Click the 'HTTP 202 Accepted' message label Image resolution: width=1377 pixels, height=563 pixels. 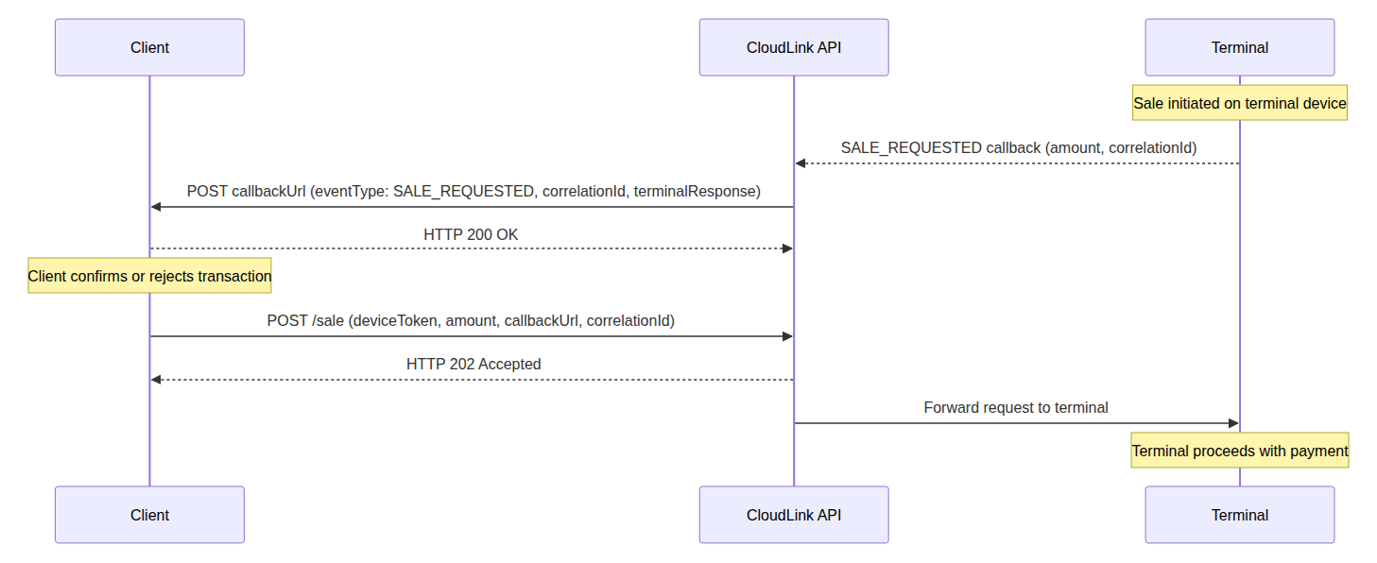point(473,364)
